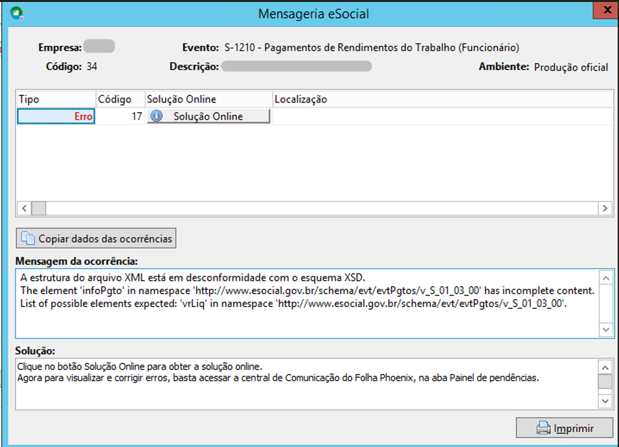The width and height of the screenshot is (619, 447).
Task: Click the horizontal scrollbar thumb of the grid
Action: [39, 208]
